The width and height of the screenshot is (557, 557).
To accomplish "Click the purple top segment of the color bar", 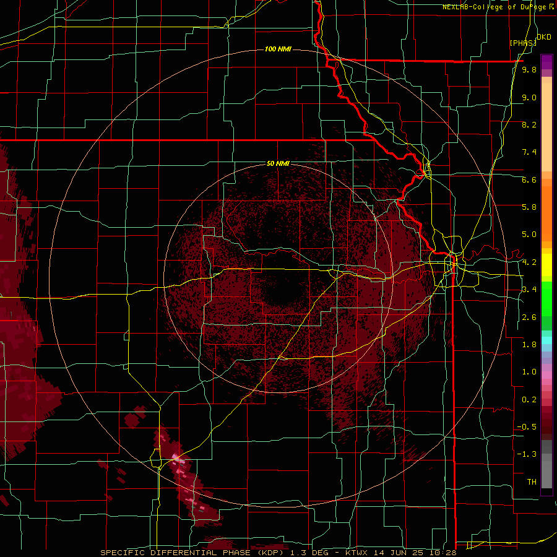I will coord(546,62).
